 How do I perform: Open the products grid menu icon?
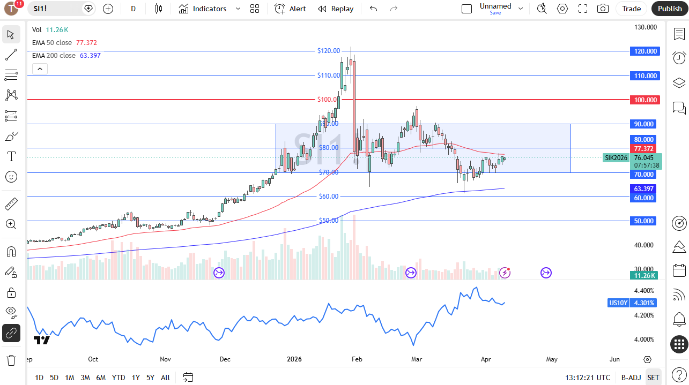point(679,344)
